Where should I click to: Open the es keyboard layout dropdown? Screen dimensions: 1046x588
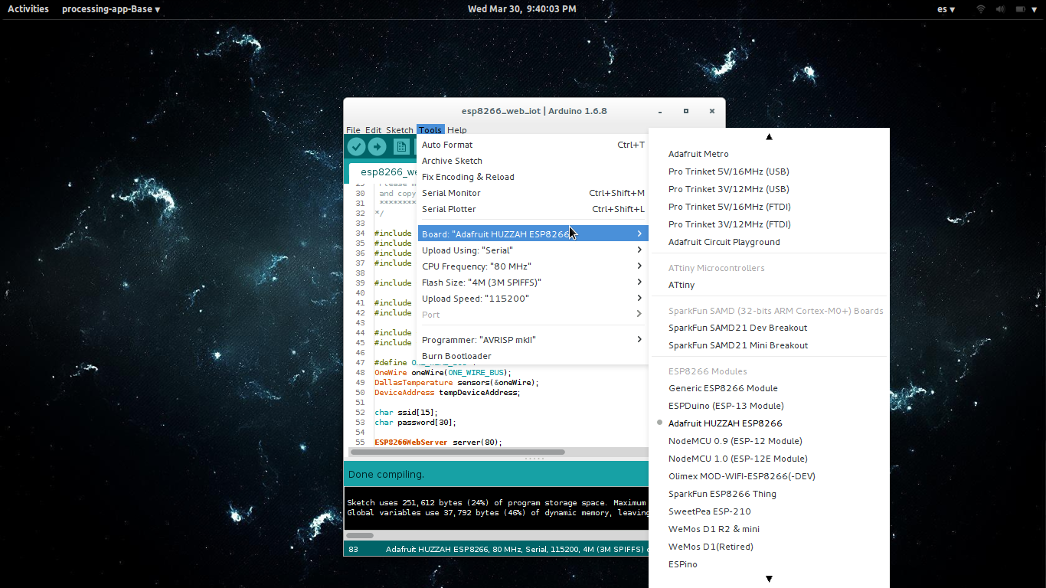[x=946, y=9]
